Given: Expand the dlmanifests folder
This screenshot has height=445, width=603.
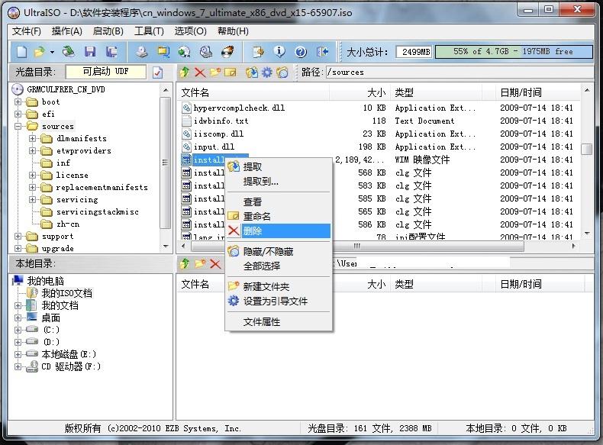Looking at the screenshot, I should point(33,138).
